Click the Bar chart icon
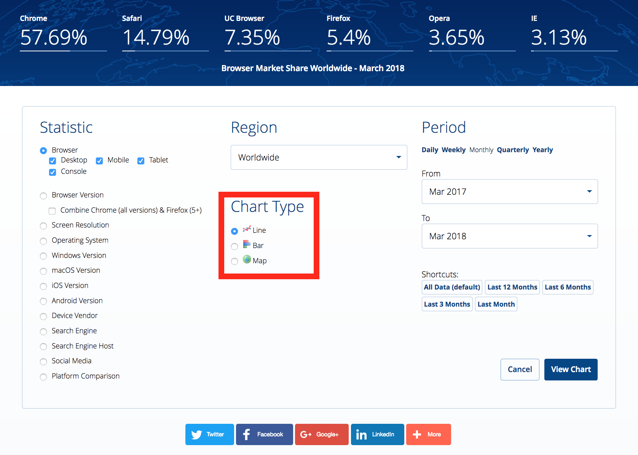This screenshot has width=638, height=455. [x=247, y=244]
